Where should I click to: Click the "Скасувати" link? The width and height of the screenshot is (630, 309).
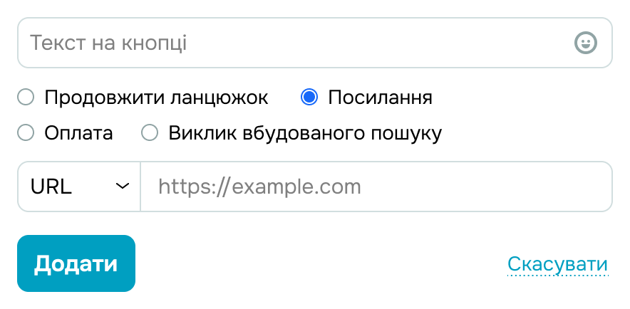(x=557, y=265)
